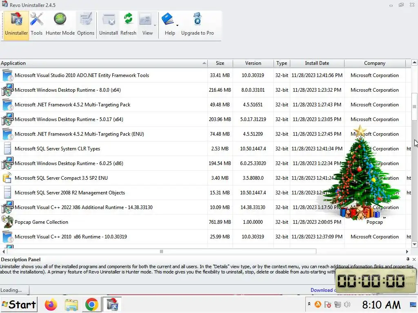Viewport: 418px width, 313px height.
Task: Select the Uninstaller toolbar button
Action: click(16, 25)
